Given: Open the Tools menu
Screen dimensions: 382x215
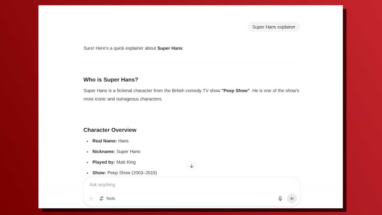Looking at the screenshot, I should (107, 198).
